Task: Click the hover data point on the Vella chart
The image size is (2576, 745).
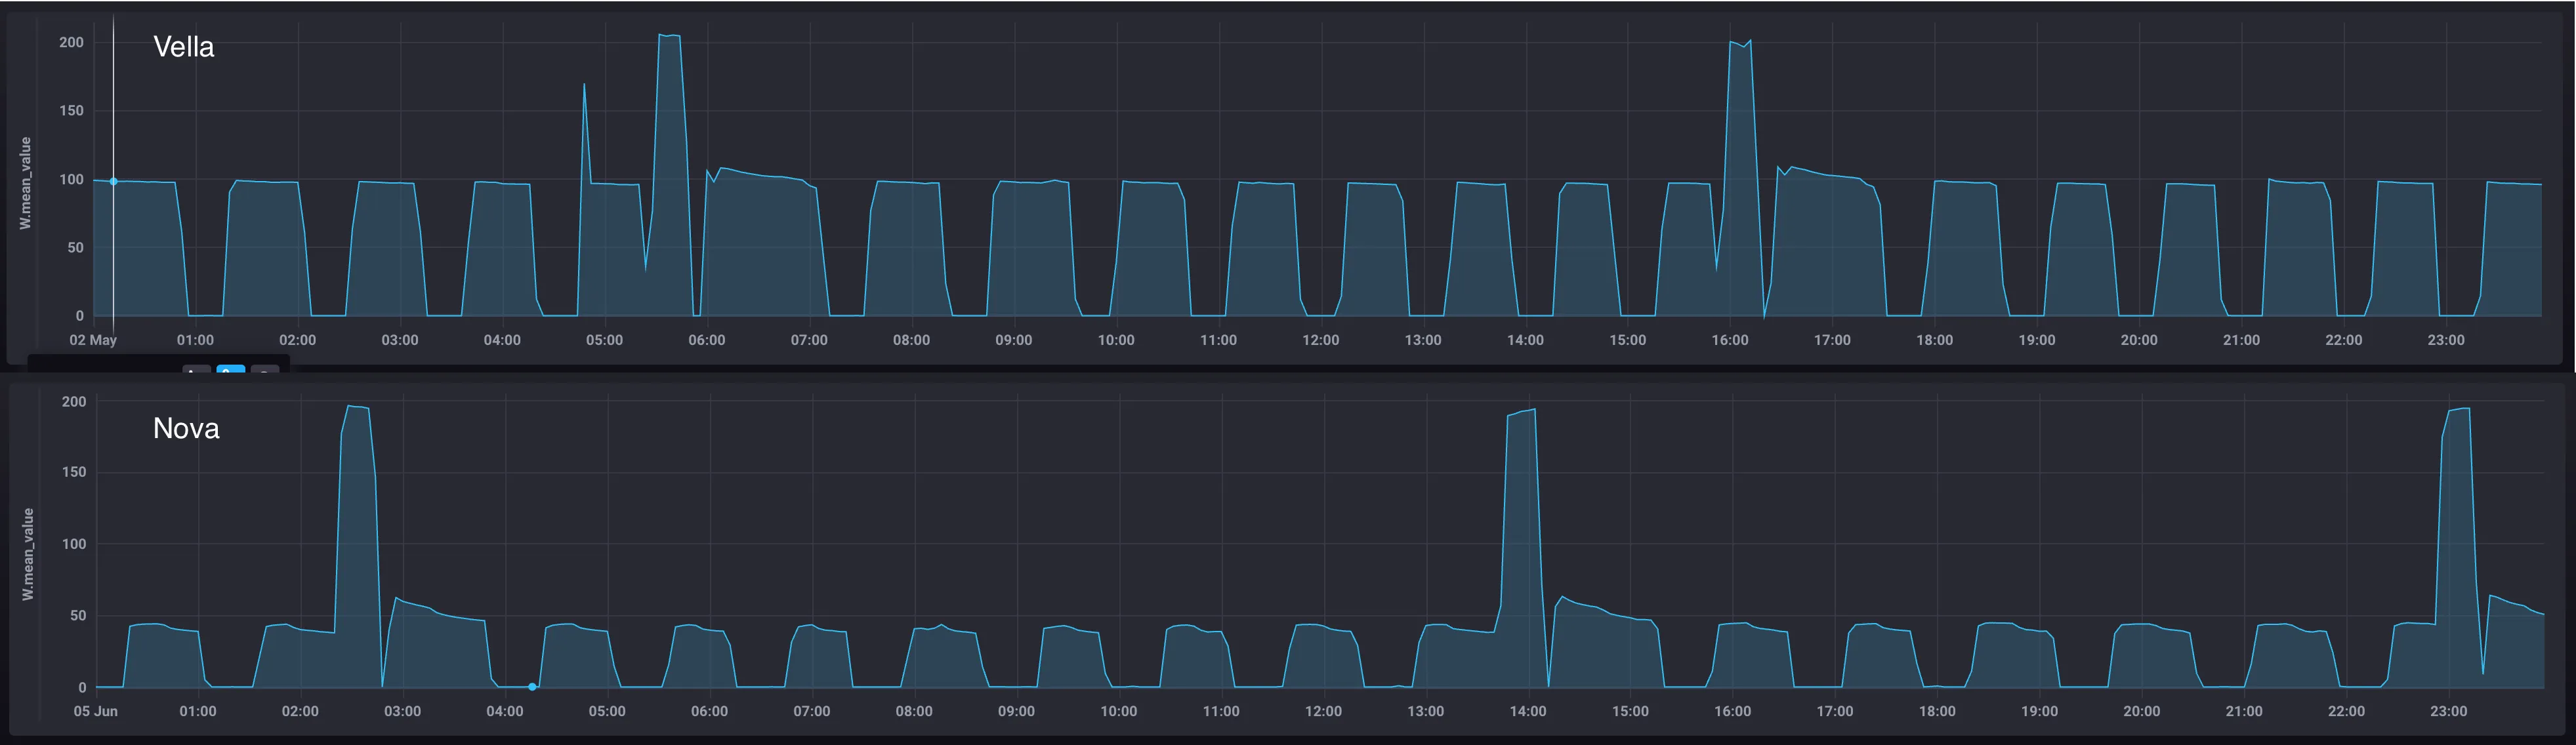Action: (x=113, y=182)
